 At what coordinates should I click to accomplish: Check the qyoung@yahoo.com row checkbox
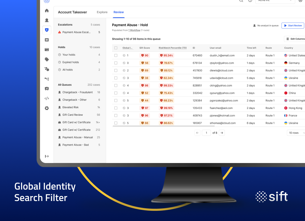[116, 93]
